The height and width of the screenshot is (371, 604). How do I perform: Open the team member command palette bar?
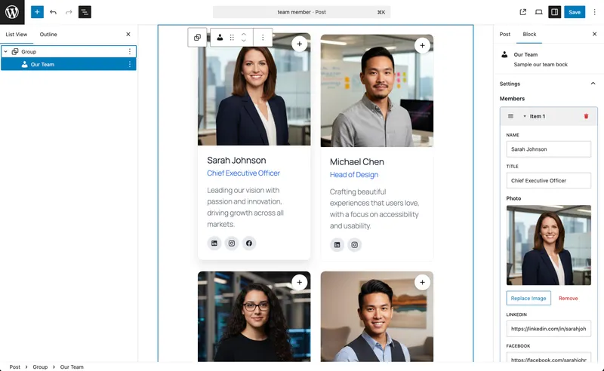pyautogui.click(x=301, y=12)
